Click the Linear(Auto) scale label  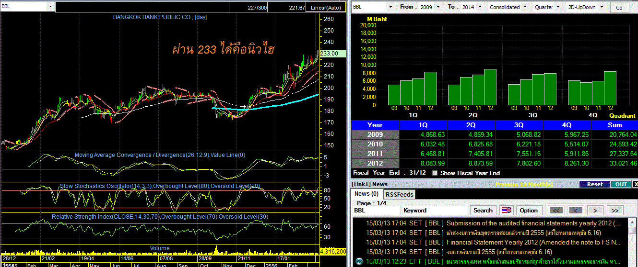(326, 8)
